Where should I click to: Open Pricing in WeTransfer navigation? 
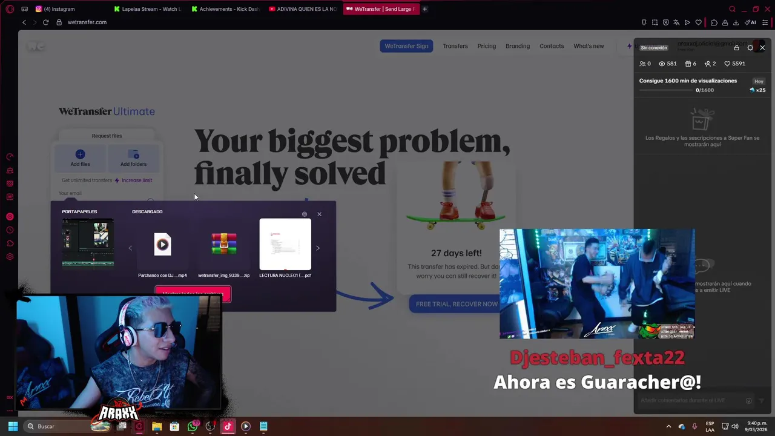coord(486,46)
